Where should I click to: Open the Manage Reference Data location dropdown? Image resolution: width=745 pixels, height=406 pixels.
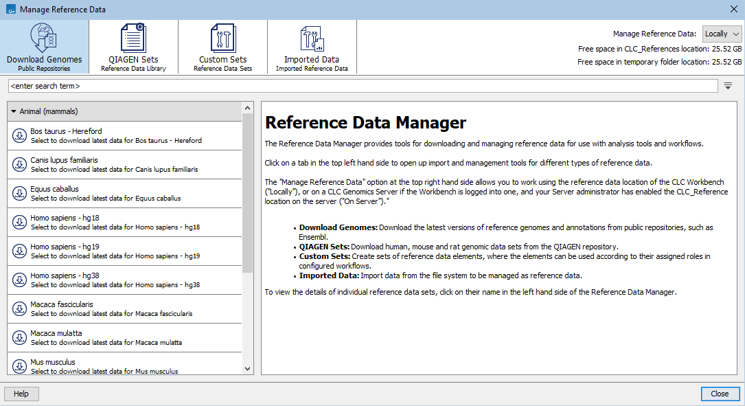[x=722, y=33]
